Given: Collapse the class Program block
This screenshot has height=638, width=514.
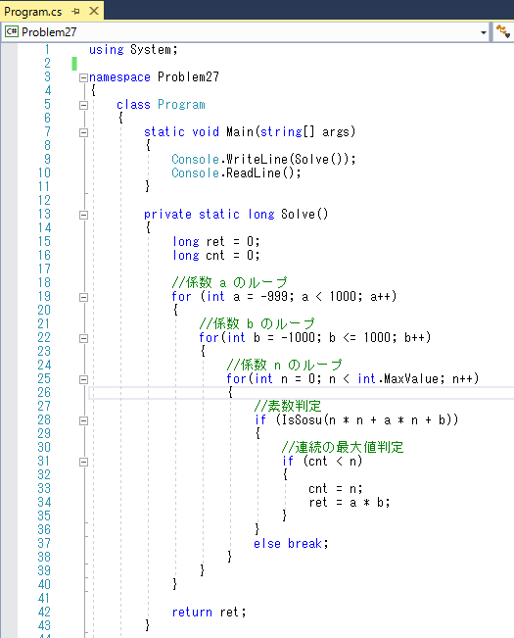Looking at the screenshot, I should (x=83, y=105).
